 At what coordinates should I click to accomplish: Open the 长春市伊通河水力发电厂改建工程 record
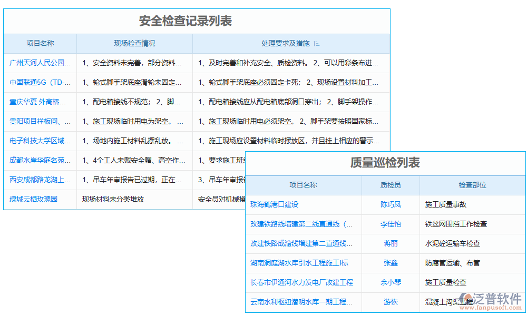pyautogui.click(x=302, y=282)
